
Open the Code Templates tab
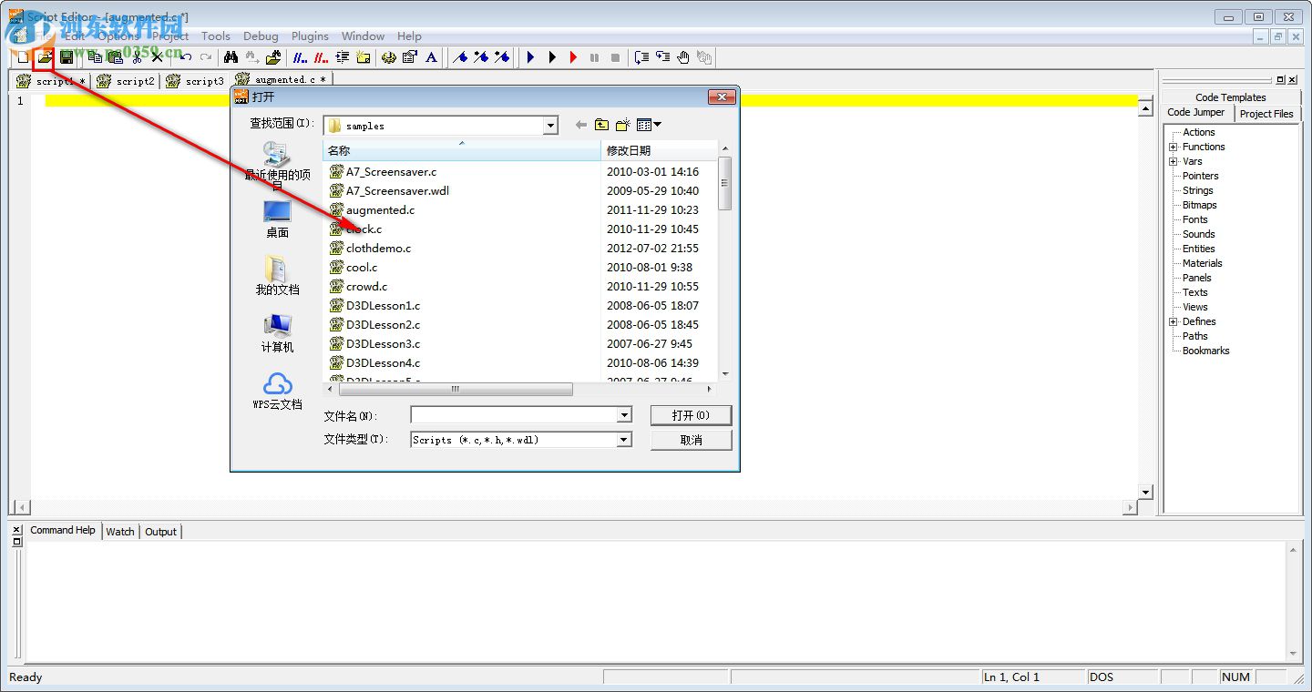(x=1231, y=97)
